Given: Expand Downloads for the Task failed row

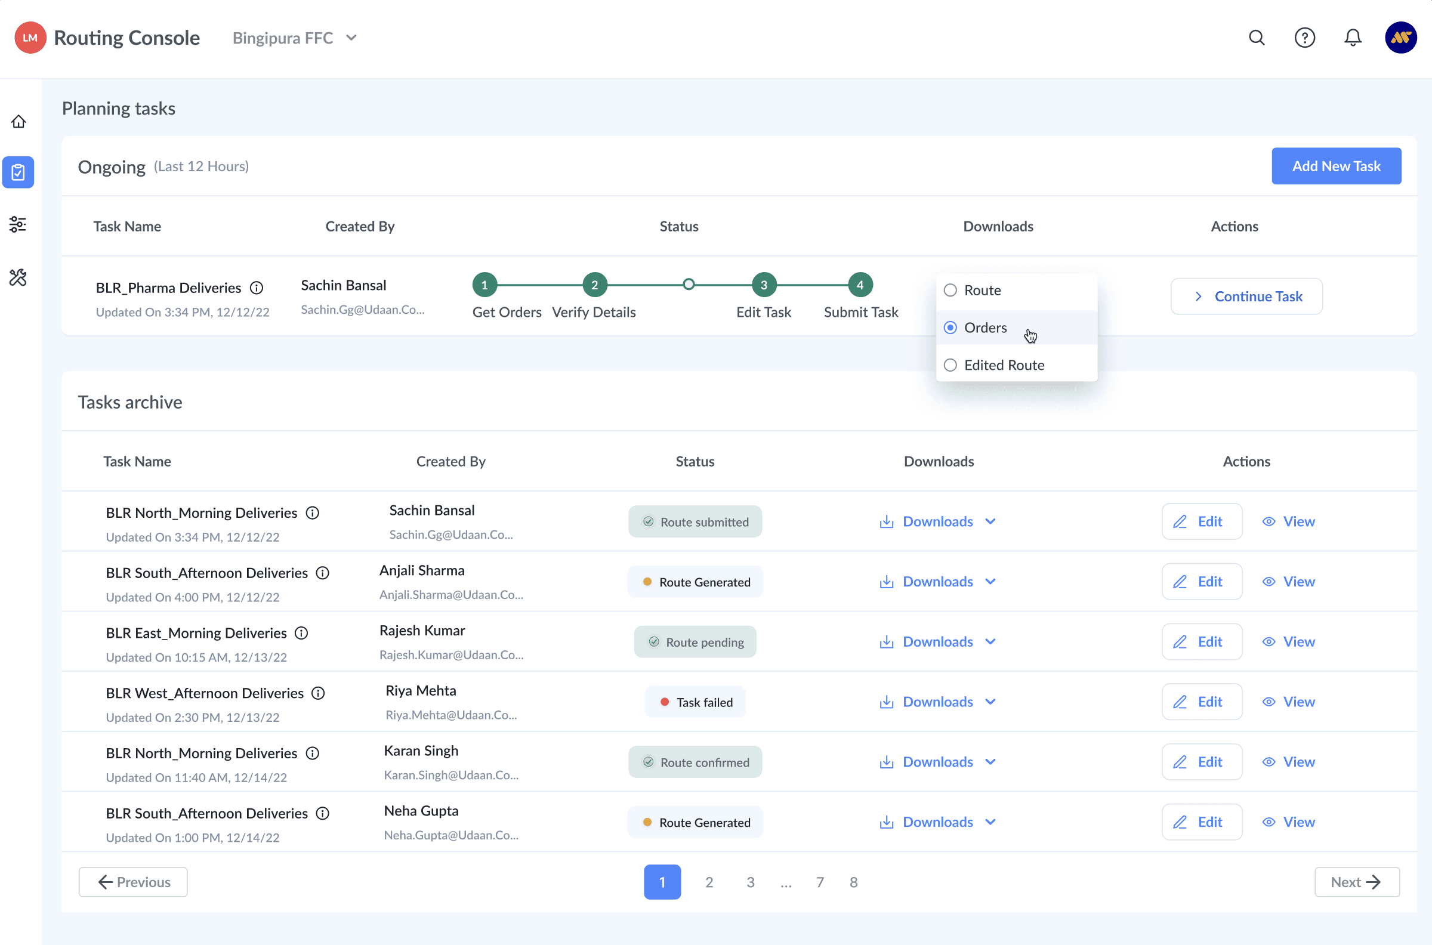Looking at the screenshot, I should 938,702.
